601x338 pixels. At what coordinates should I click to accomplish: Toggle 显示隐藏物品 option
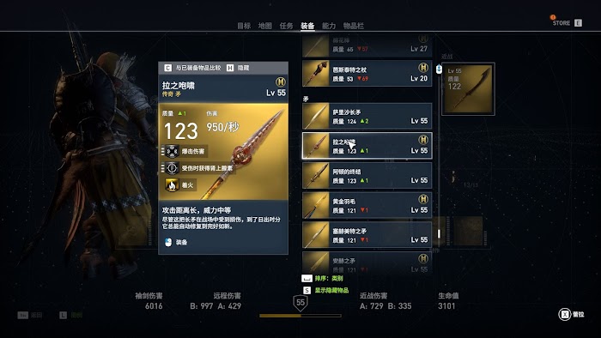pyautogui.click(x=325, y=290)
